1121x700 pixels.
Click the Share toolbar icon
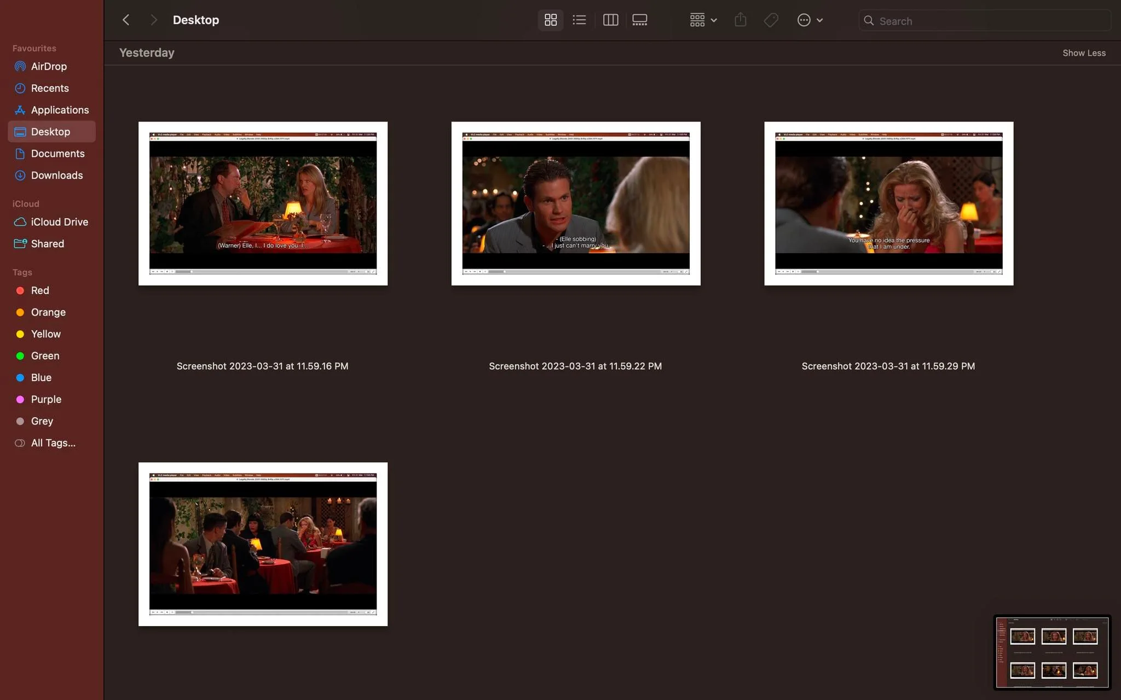point(740,20)
